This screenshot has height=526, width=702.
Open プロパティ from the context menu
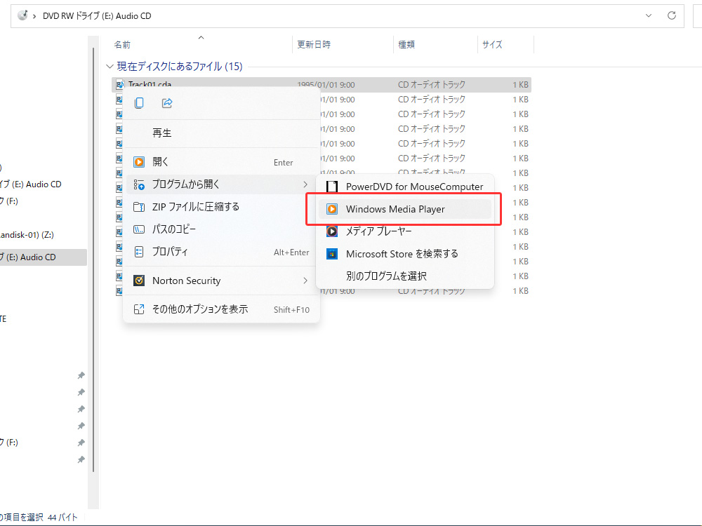(x=221, y=251)
